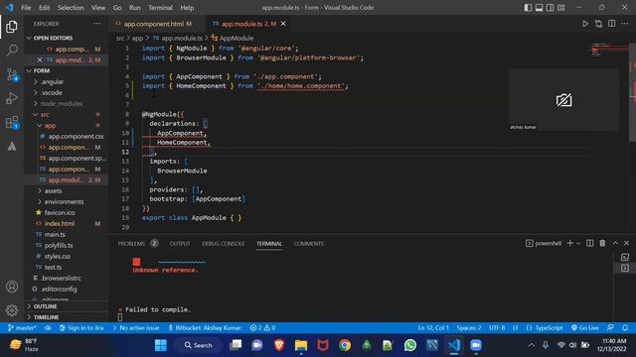Collapse the Open Editors section
636x357 pixels.
53,38
